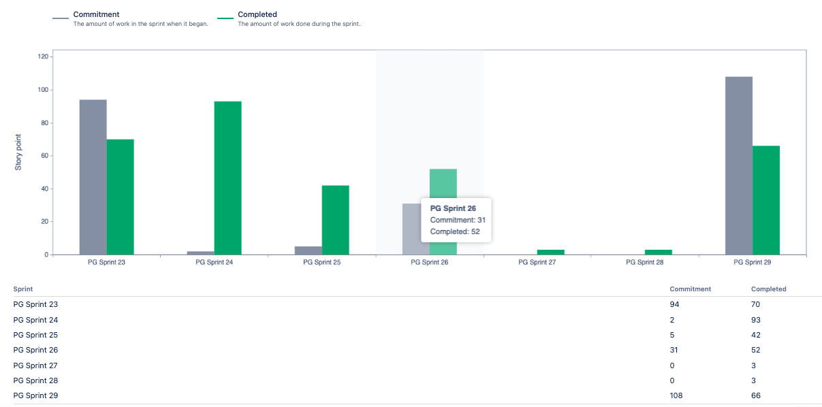
Task: Click the grey Commitment legend line
Action: pos(61,18)
